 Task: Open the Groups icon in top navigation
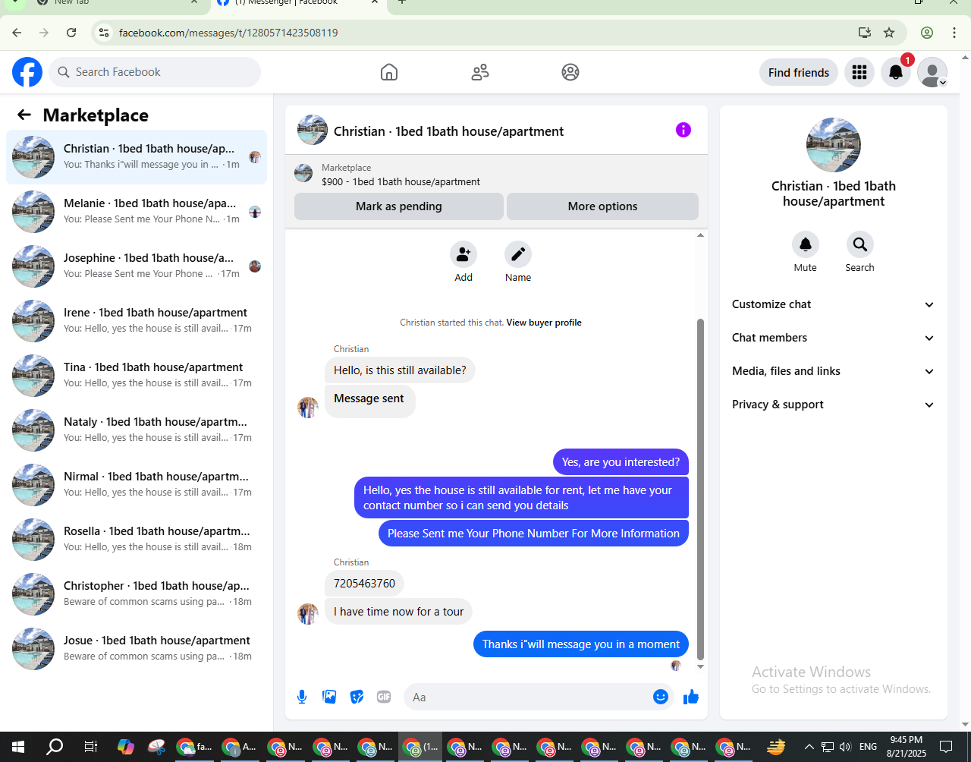pos(570,72)
